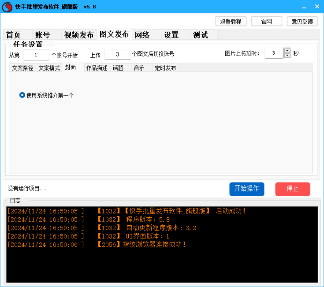Focus the starting account number field
This screenshot has width=324, height=287.
pyautogui.click(x=36, y=55)
